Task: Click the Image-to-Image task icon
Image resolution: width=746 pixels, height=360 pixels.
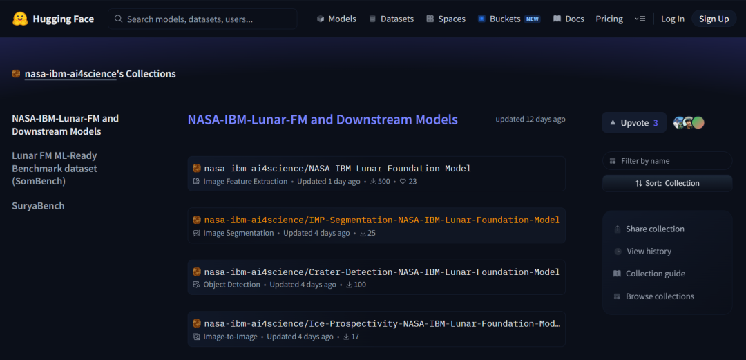Action: pyautogui.click(x=196, y=337)
